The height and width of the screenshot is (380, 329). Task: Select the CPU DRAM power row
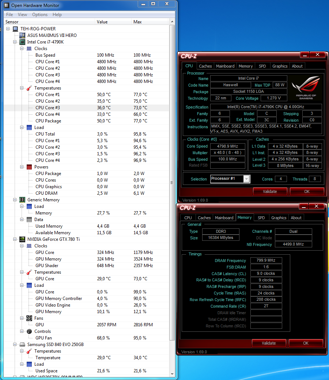(86, 193)
